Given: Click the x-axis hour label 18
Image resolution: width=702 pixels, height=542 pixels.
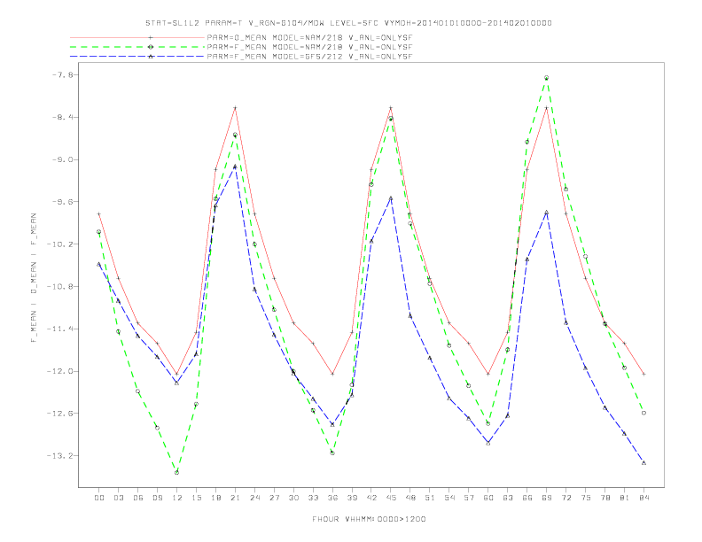Looking at the screenshot, I should pyautogui.click(x=215, y=498).
